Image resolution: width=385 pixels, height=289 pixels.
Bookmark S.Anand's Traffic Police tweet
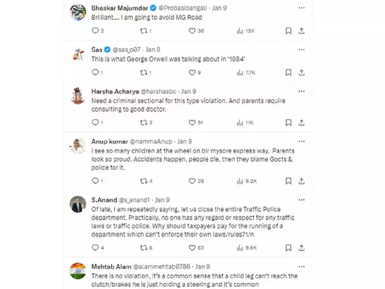click(x=288, y=247)
